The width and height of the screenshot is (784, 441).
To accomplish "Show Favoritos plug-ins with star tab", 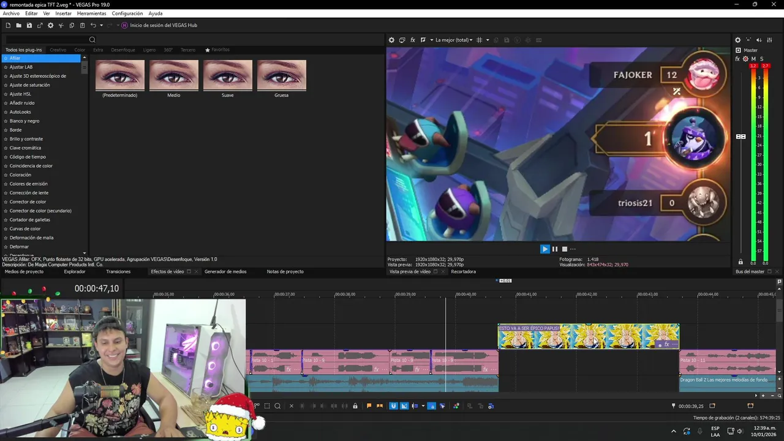I will [x=217, y=50].
